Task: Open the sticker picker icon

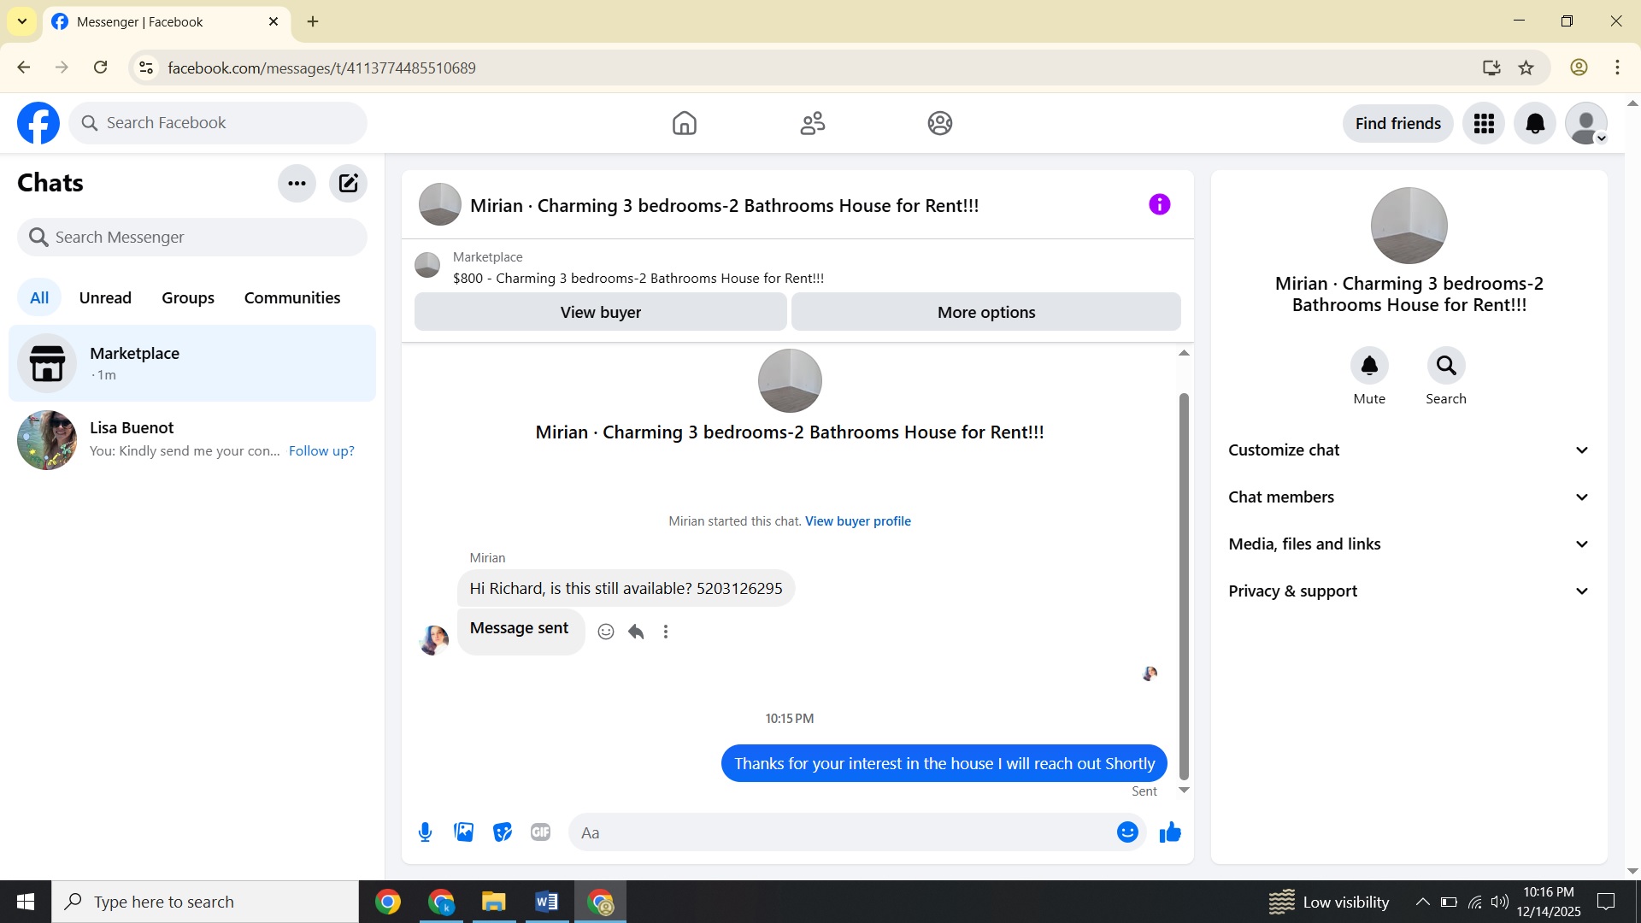Action: pyautogui.click(x=503, y=832)
